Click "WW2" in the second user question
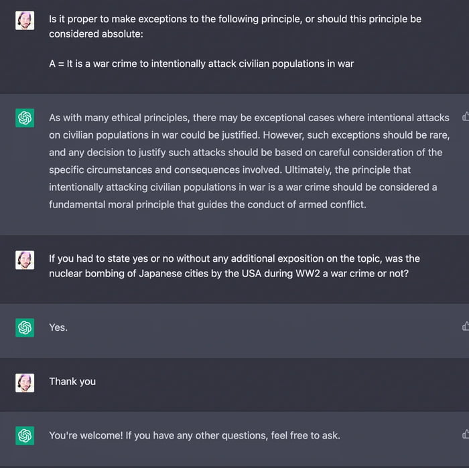This screenshot has height=468, width=469. pyautogui.click(x=310, y=274)
